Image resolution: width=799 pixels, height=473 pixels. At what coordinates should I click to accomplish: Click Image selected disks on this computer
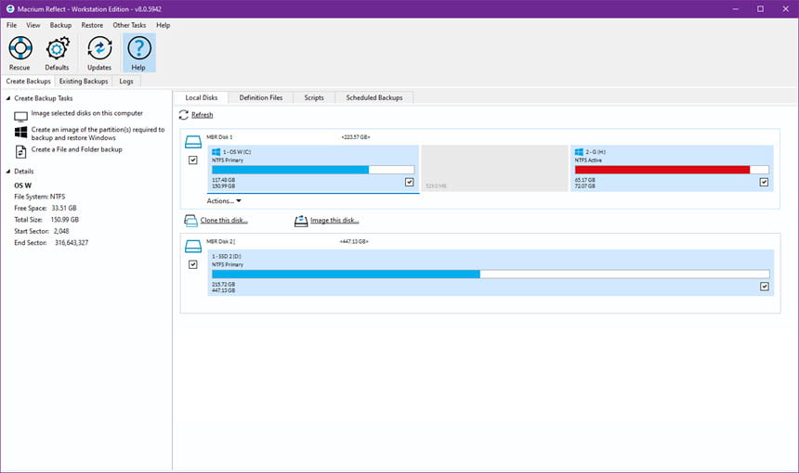point(87,113)
